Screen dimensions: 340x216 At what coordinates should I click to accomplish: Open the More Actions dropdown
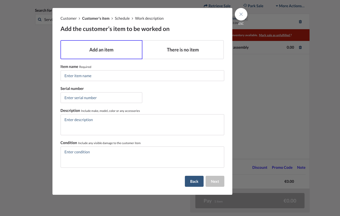click(290, 6)
